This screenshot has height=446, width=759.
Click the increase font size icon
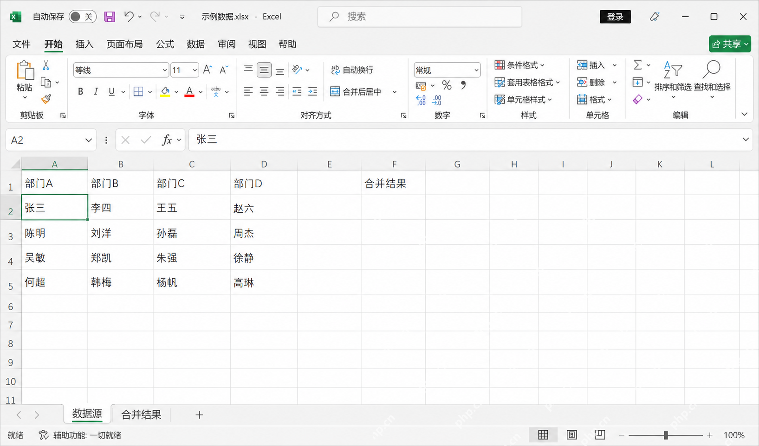(208, 70)
